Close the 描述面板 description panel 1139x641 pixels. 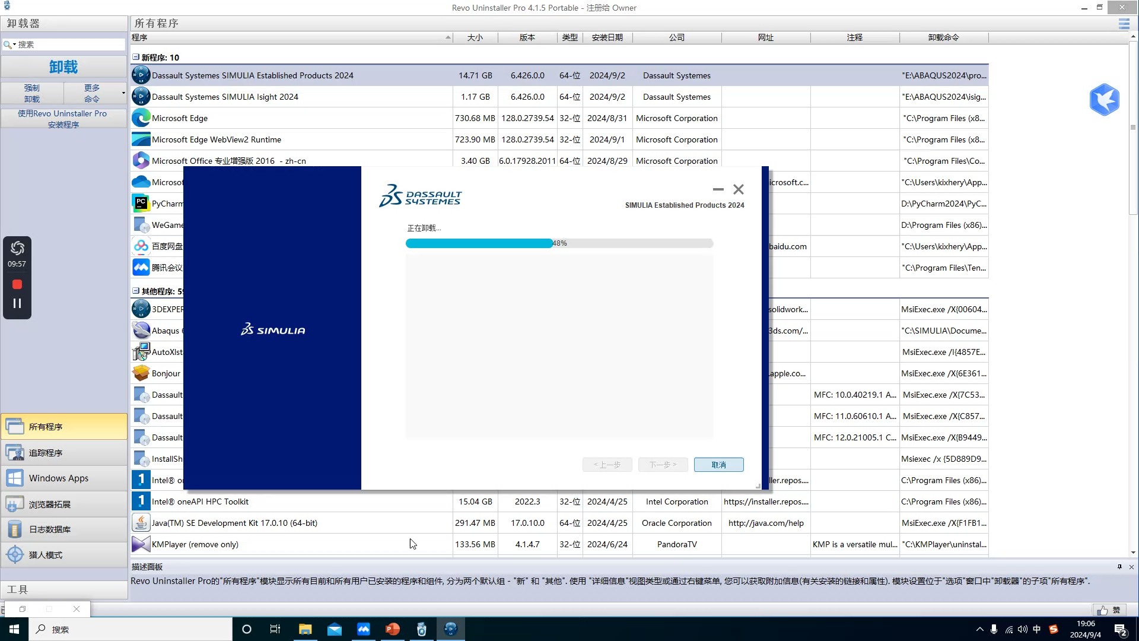coord(1131,567)
